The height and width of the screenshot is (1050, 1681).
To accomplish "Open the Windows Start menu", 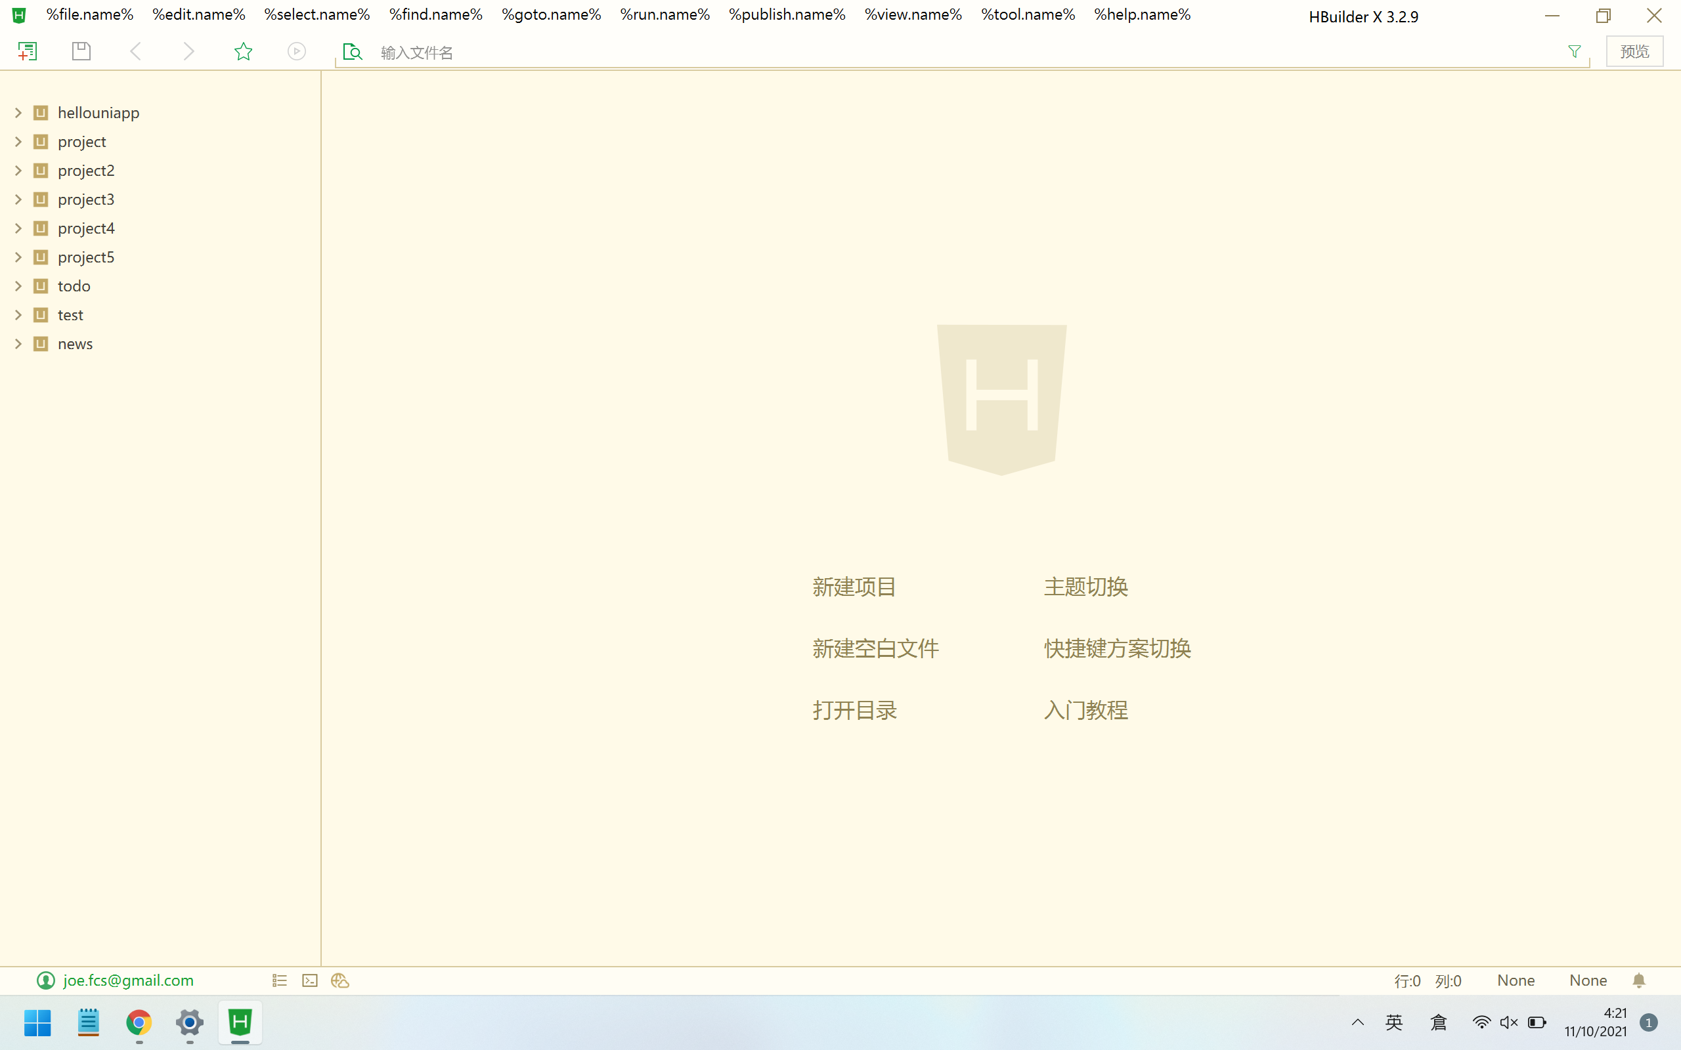I will tap(37, 1022).
